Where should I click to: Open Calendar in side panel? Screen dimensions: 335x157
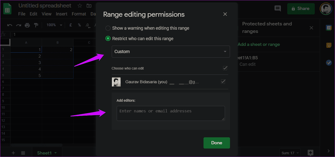click(x=328, y=28)
